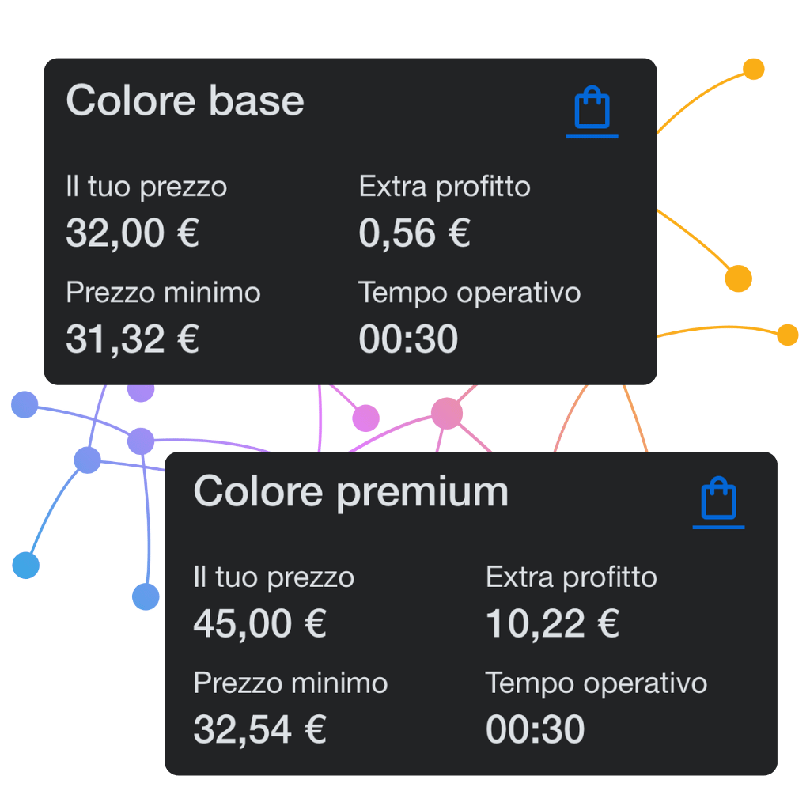The width and height of the screenshot is (810, 810).
Task: Select the Colore premium card title
Action: (350, 492)
